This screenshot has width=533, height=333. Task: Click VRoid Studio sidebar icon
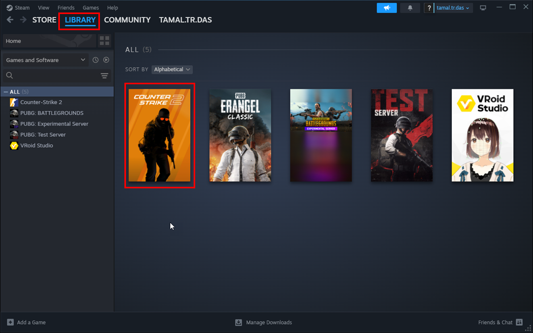click(14, 146)
